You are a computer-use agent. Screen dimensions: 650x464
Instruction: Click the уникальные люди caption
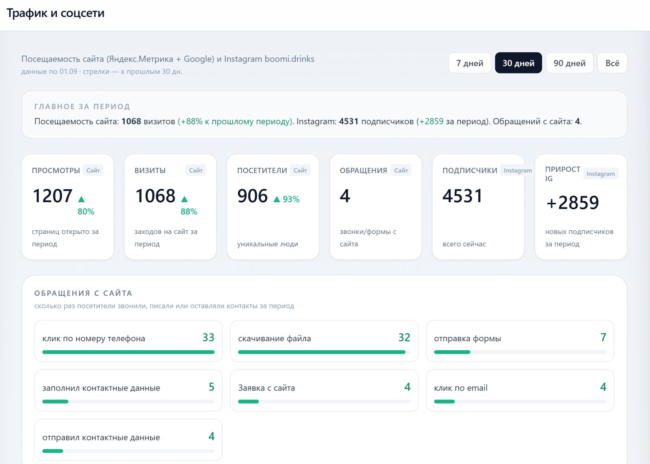click(x=268, y=244)
